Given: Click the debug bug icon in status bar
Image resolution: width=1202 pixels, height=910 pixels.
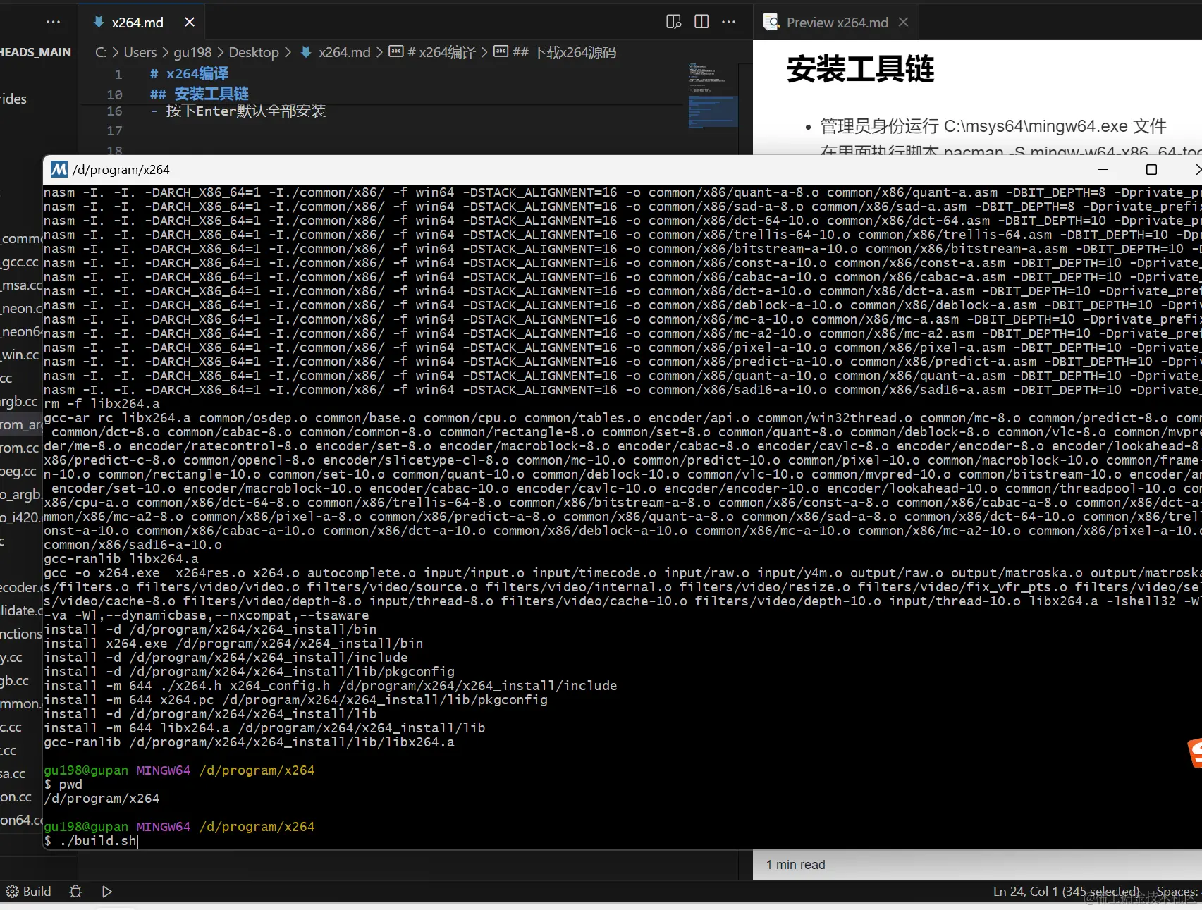Looking at the screenshot, I should coord(75,892).
